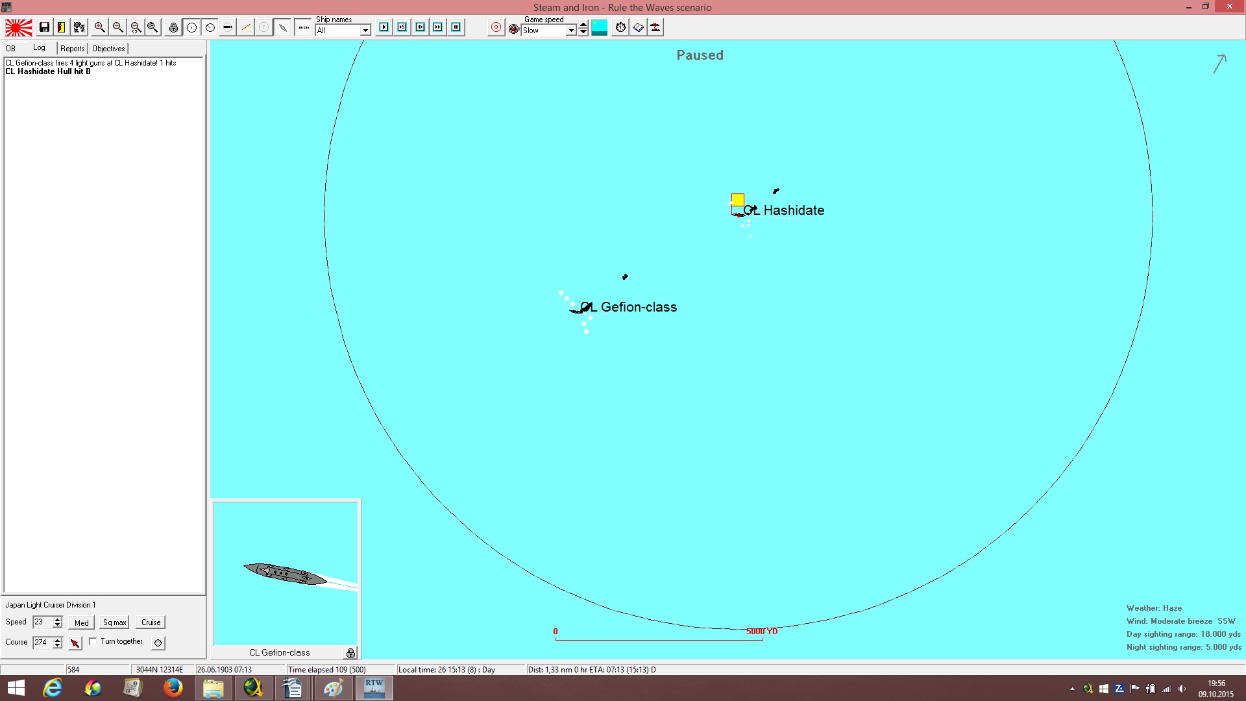
Task: Pause the game with pause button
Action: tap(456, 27)
